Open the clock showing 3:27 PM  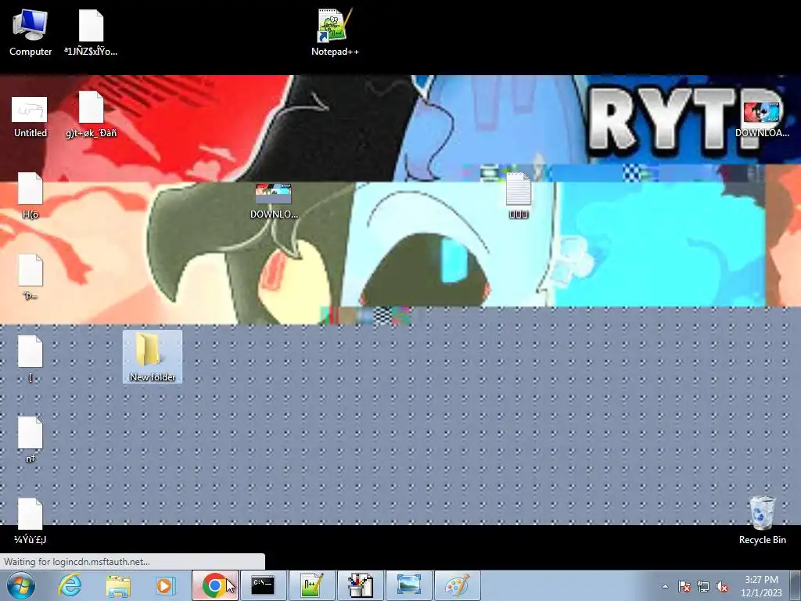click(x=761, y=586)
